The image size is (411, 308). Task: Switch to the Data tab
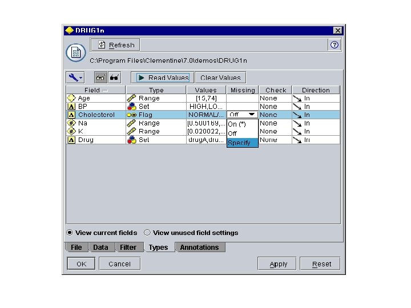click(100, 247)
